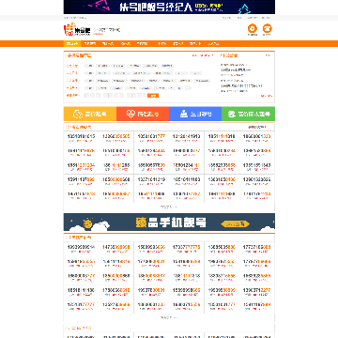The image size is (338, 338).
Task: Open the advertisement banner at the page top
Action: coord(169,7)
